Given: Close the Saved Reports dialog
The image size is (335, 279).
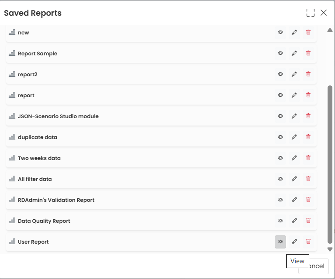Looking at the screenshot, I should pos(324,13).
